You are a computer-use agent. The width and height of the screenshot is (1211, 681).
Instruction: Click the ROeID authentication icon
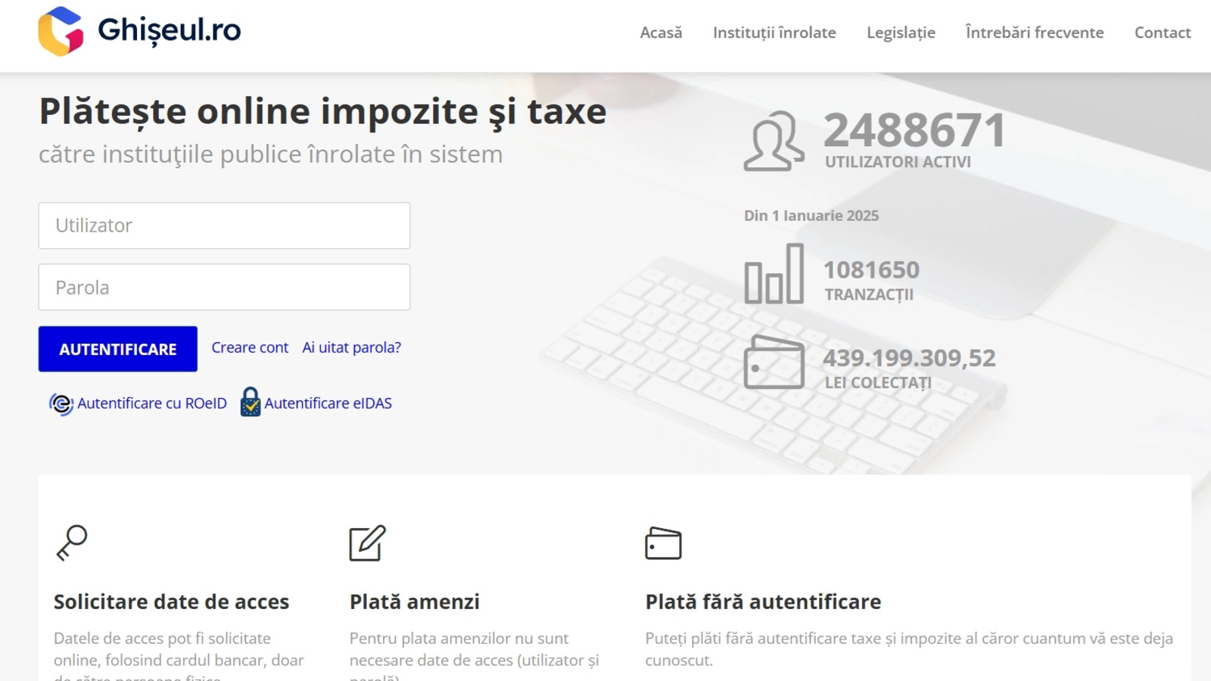point(61,404)
